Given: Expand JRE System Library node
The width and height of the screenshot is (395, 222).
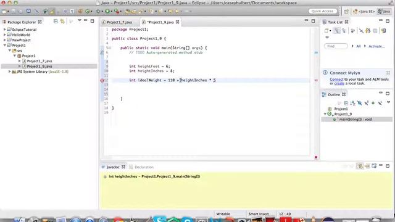Looking at the screenshot, I should pos(10,72).
